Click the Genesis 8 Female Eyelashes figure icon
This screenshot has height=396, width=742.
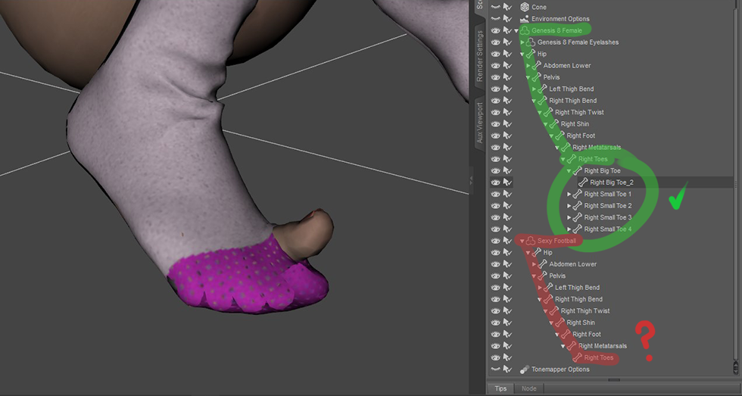pyautogui.click(x=530, y=42)
